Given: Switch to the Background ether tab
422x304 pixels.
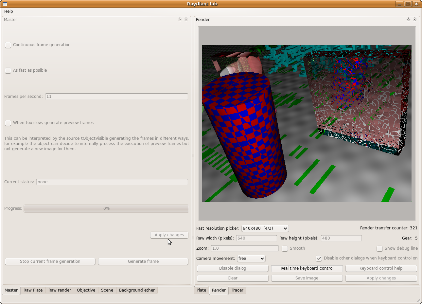Looking at the screenshot, I should pos(137,290).
